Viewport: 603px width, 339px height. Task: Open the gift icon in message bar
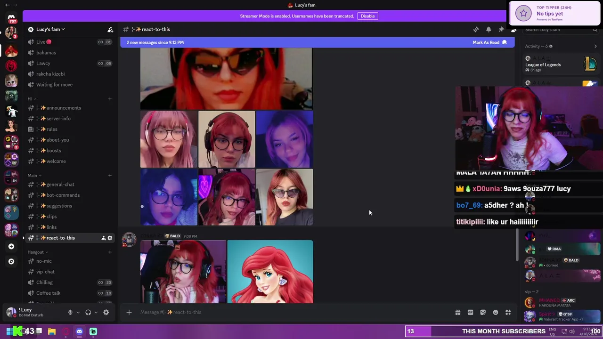coord(457,312)
